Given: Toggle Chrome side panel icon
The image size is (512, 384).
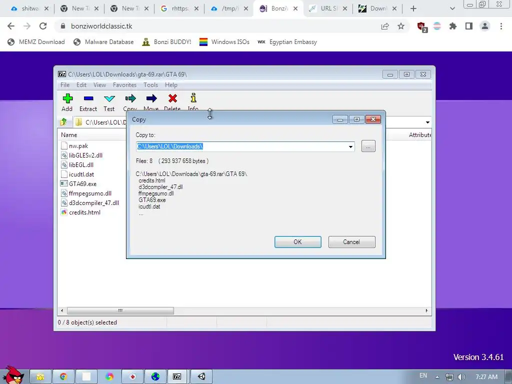Looking at the screenshot, I should (x=469, y=26).
